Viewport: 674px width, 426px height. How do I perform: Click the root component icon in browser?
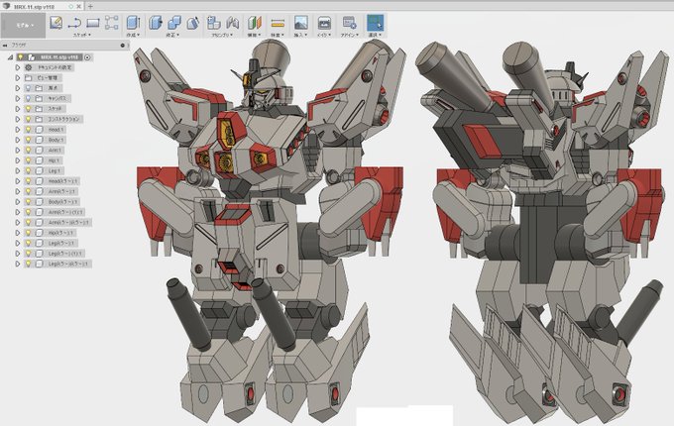(x=32, y=57)
